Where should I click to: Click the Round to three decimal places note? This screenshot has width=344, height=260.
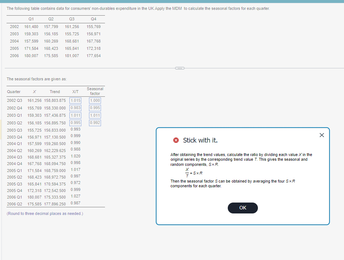pyautogui.click(x=45, y=213)
